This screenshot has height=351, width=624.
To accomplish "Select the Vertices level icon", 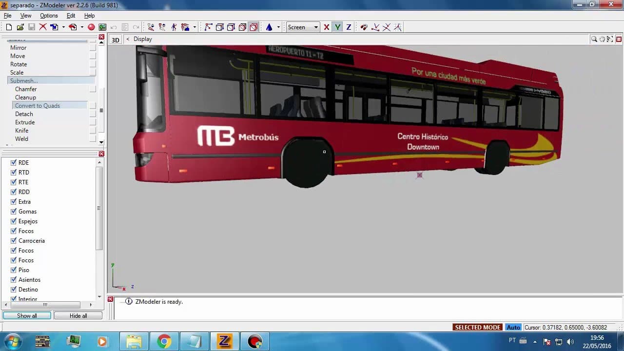I will (208, 27).
